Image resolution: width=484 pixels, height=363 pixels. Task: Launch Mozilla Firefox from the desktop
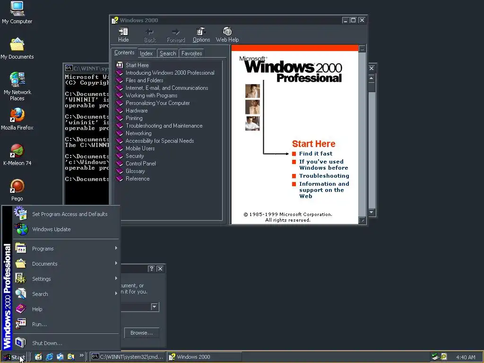coord(17,115)
